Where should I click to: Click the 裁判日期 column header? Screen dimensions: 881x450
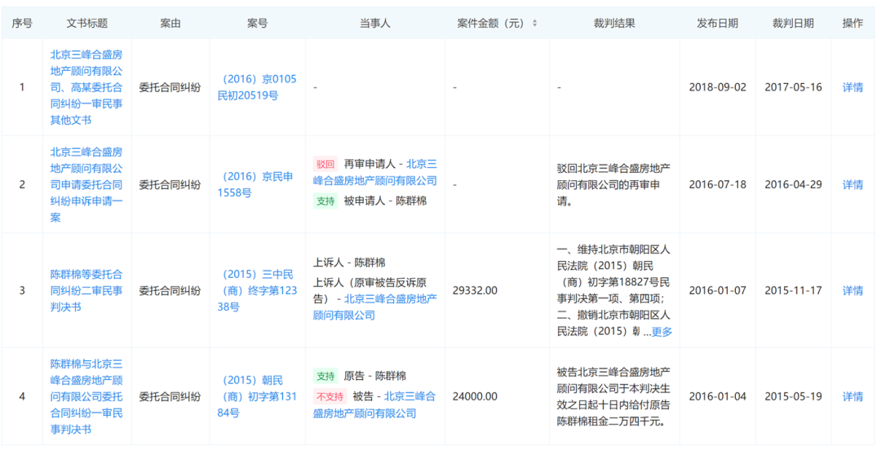793,23
